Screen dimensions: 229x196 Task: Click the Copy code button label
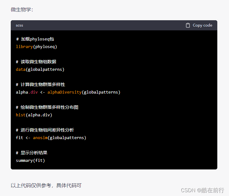point(202,25)
